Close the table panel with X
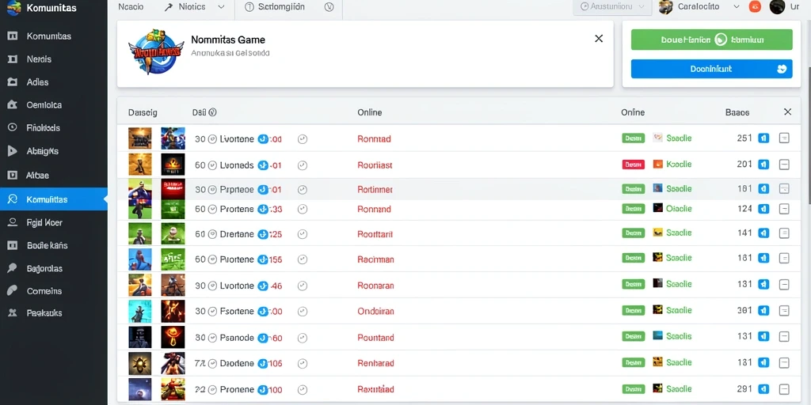The width and height of the screenshot is (811, 405). tap(787, 112)
